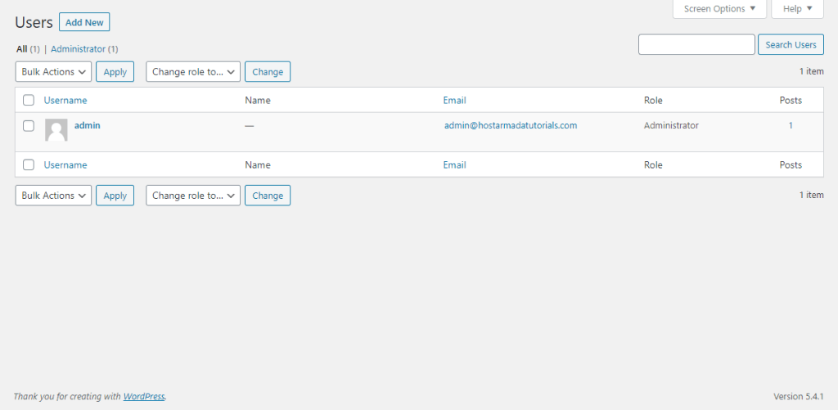Open the Screen Options panel tab

point(719,9)
